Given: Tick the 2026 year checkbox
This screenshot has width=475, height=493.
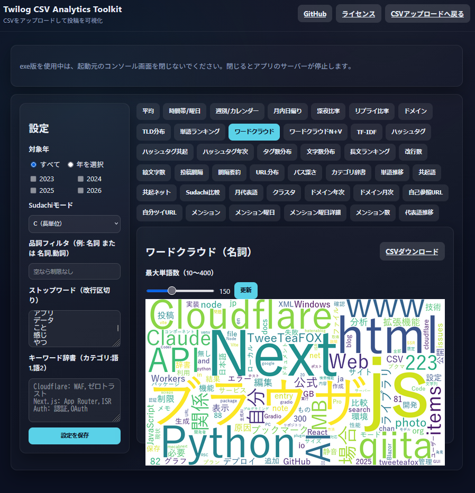Looking at the screenshot, I should click(x=81, y=191).
